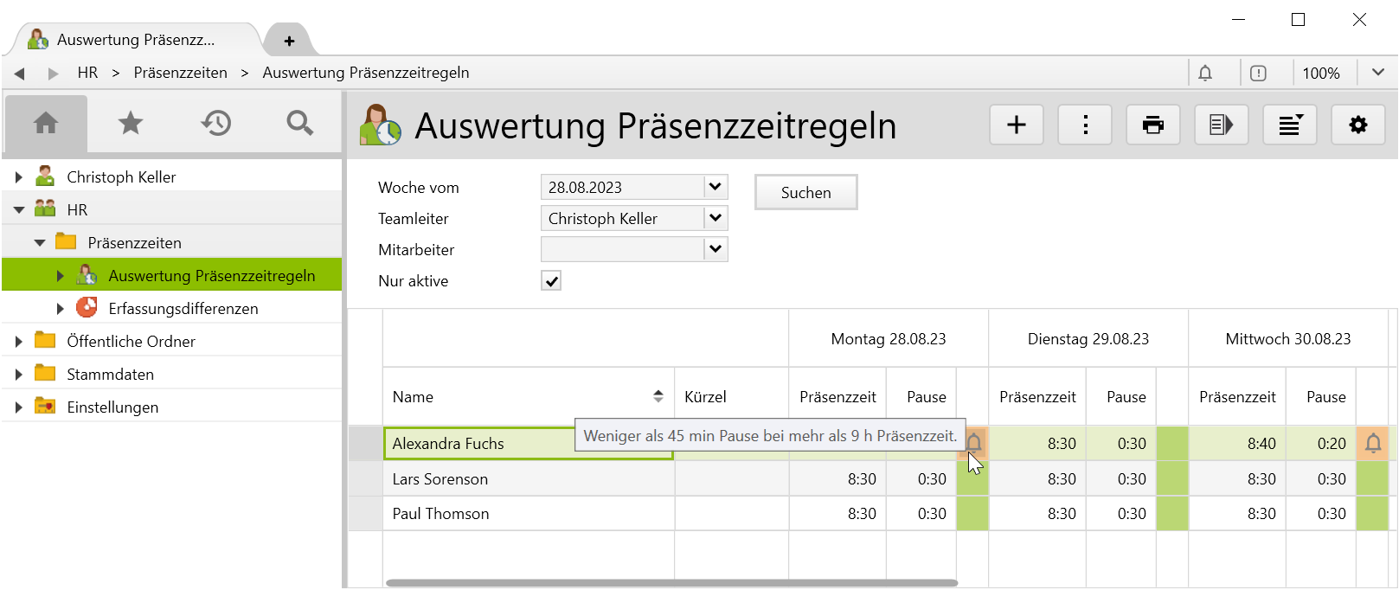Select Erfassungsdifferenzen in the tree
Screen dimensions: 1399x590
pos(183,309)
